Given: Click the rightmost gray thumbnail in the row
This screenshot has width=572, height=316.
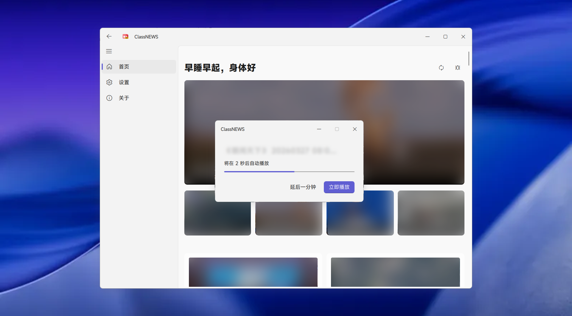Looking at the screenshot, I should pos(431,213).
